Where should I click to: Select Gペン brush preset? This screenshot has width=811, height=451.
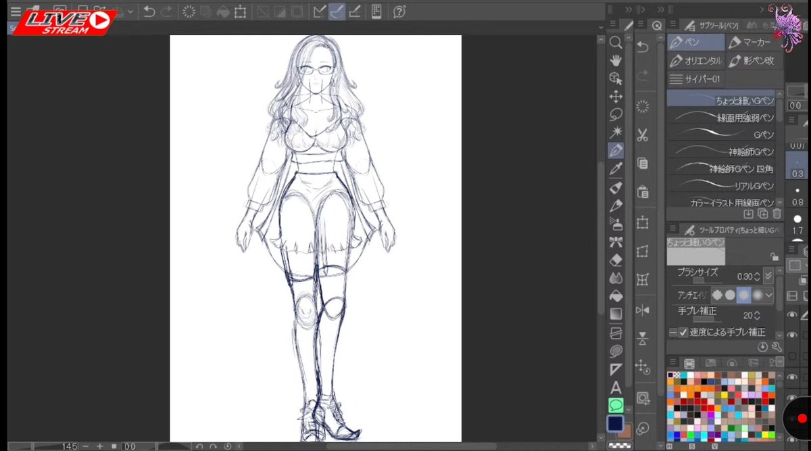point(721,134)
